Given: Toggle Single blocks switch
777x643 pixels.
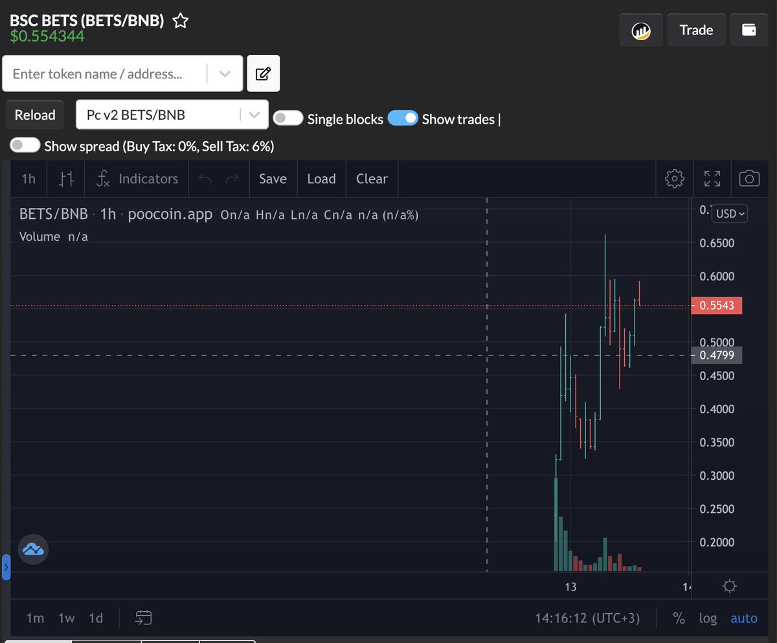Looking at the screenshot, I should [288, 118].
